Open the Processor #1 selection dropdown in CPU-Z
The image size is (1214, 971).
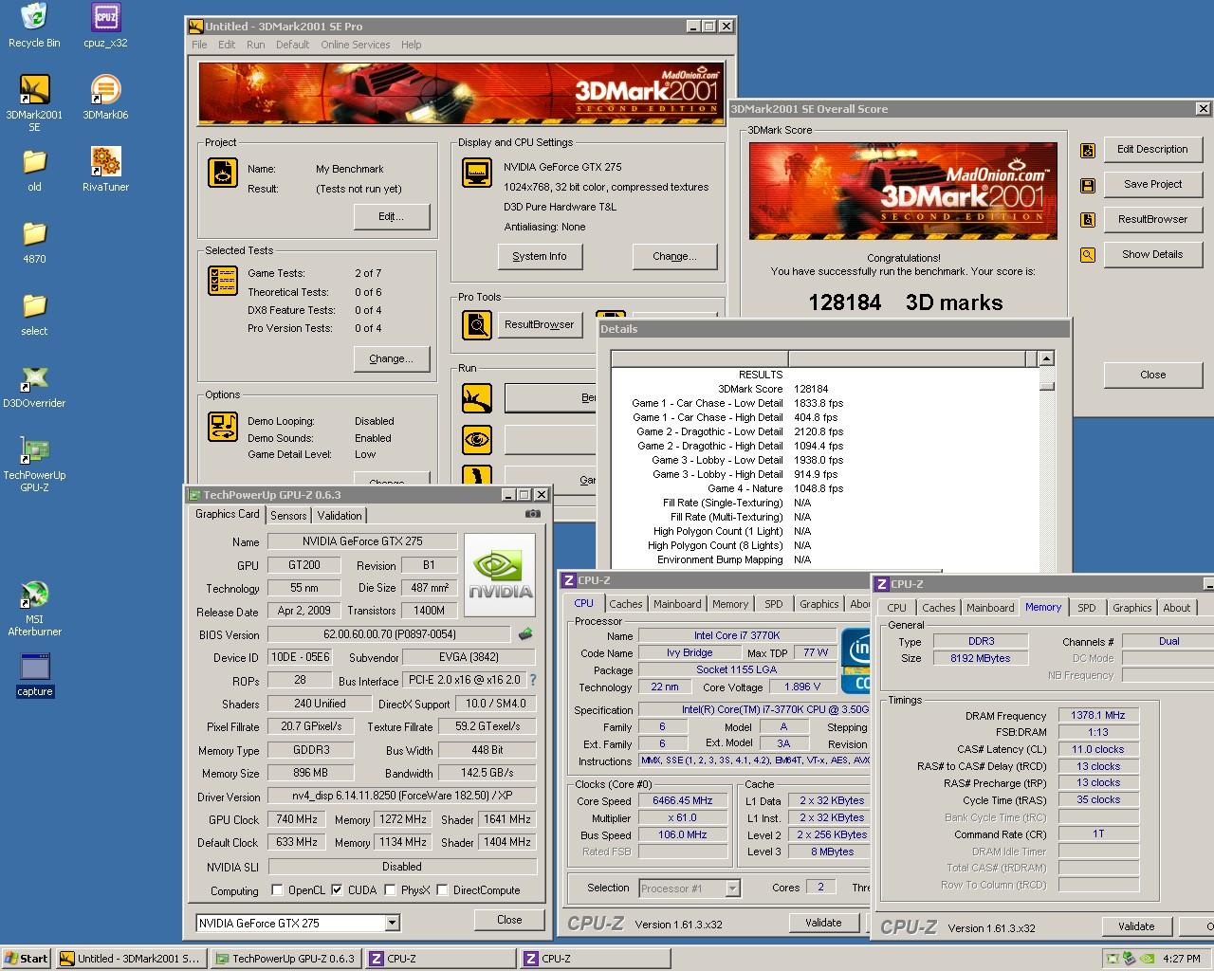pos(732,889)
